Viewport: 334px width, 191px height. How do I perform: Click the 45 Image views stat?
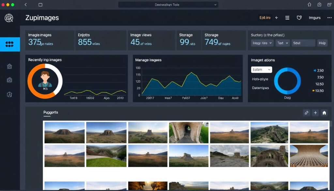point(151,40)
